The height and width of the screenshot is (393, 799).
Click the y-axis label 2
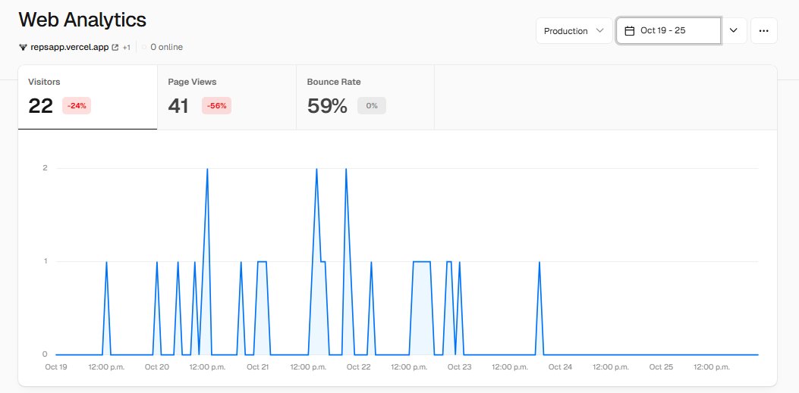click(45, 168)
